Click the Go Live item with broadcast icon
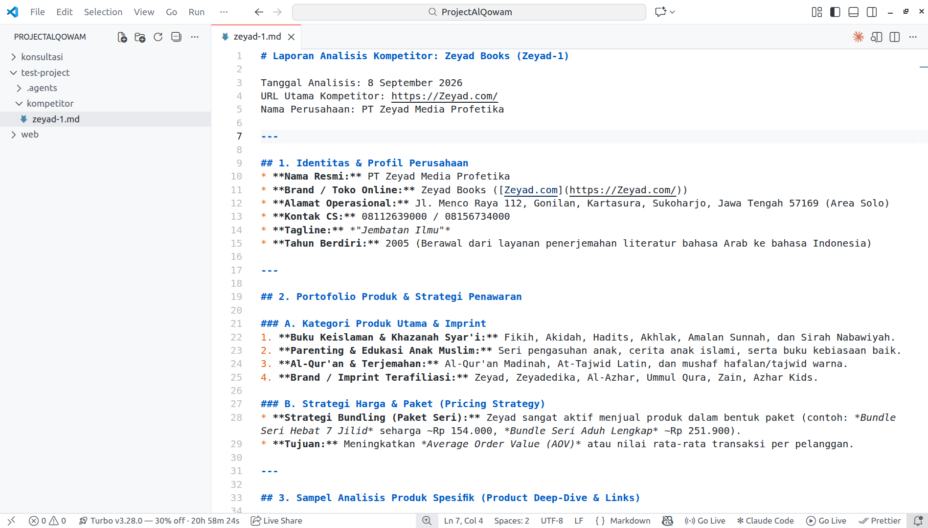The width and height of the screenshot is (928, 528). tap(705, 521)
